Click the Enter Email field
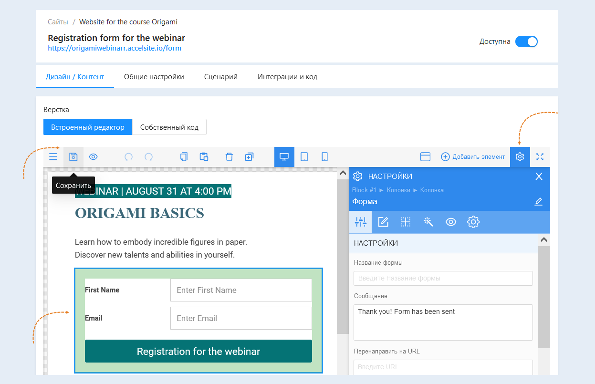595x384 pixels. point(241,318)
